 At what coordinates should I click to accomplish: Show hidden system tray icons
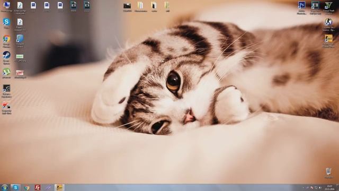tap(303, 188)
